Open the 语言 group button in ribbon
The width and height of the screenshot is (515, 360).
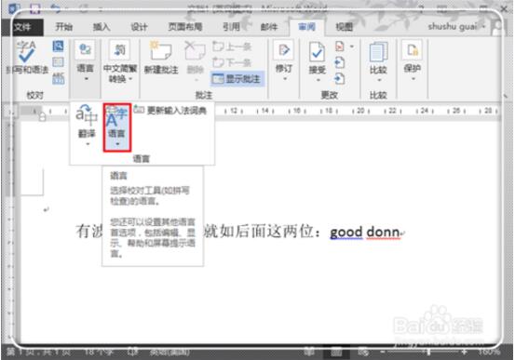click(86, 61)
